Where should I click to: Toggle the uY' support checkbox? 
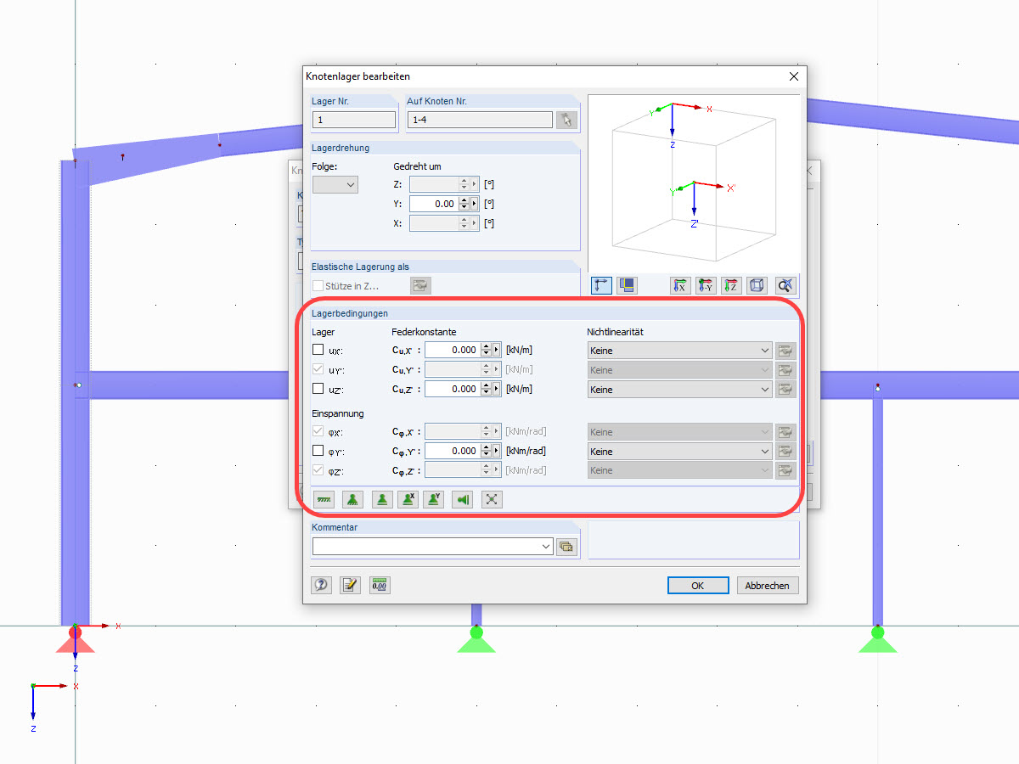coord(318,369)
